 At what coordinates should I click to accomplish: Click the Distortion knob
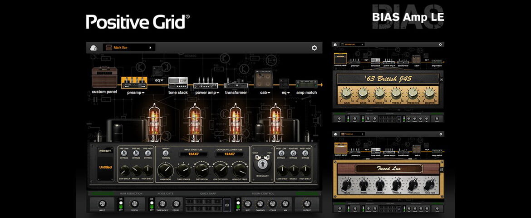point(202,169)
